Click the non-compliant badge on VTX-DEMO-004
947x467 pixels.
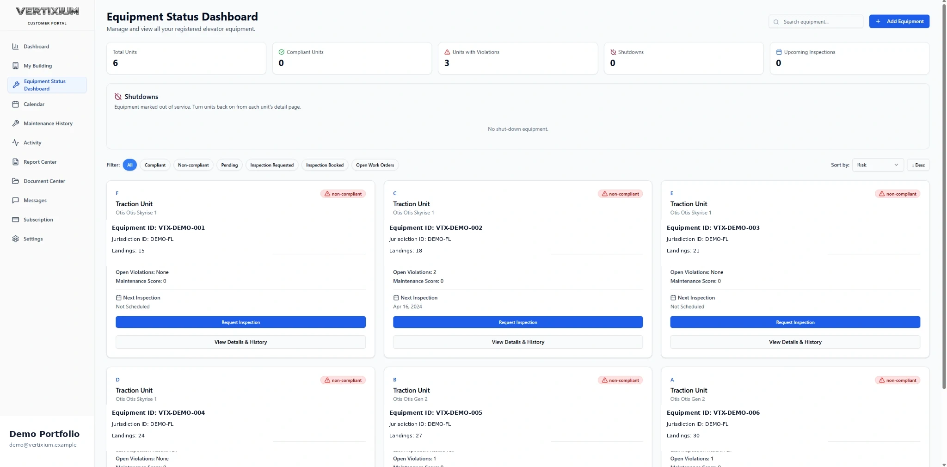pos(343,380)
